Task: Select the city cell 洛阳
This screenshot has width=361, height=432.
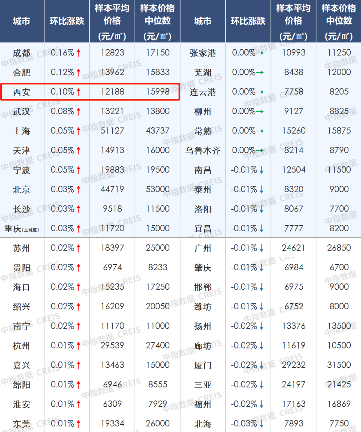Action: 203,209
